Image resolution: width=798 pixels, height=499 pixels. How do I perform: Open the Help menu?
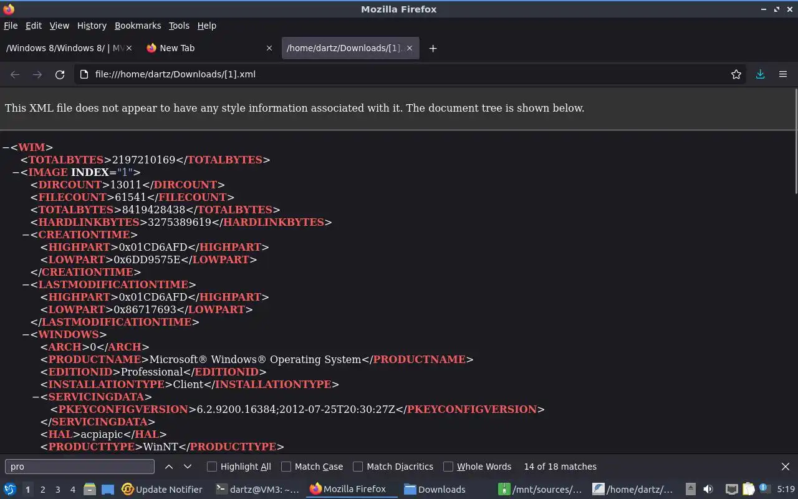pos(207,26)
